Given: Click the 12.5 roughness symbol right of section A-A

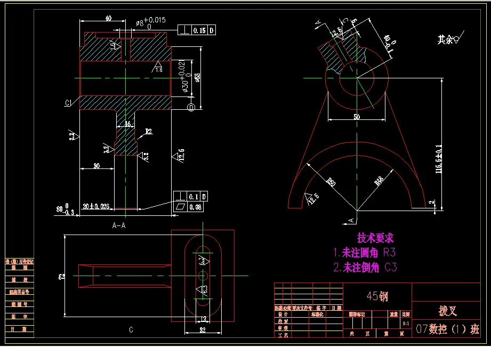Looking at the screenshot, I should point(179,155).
